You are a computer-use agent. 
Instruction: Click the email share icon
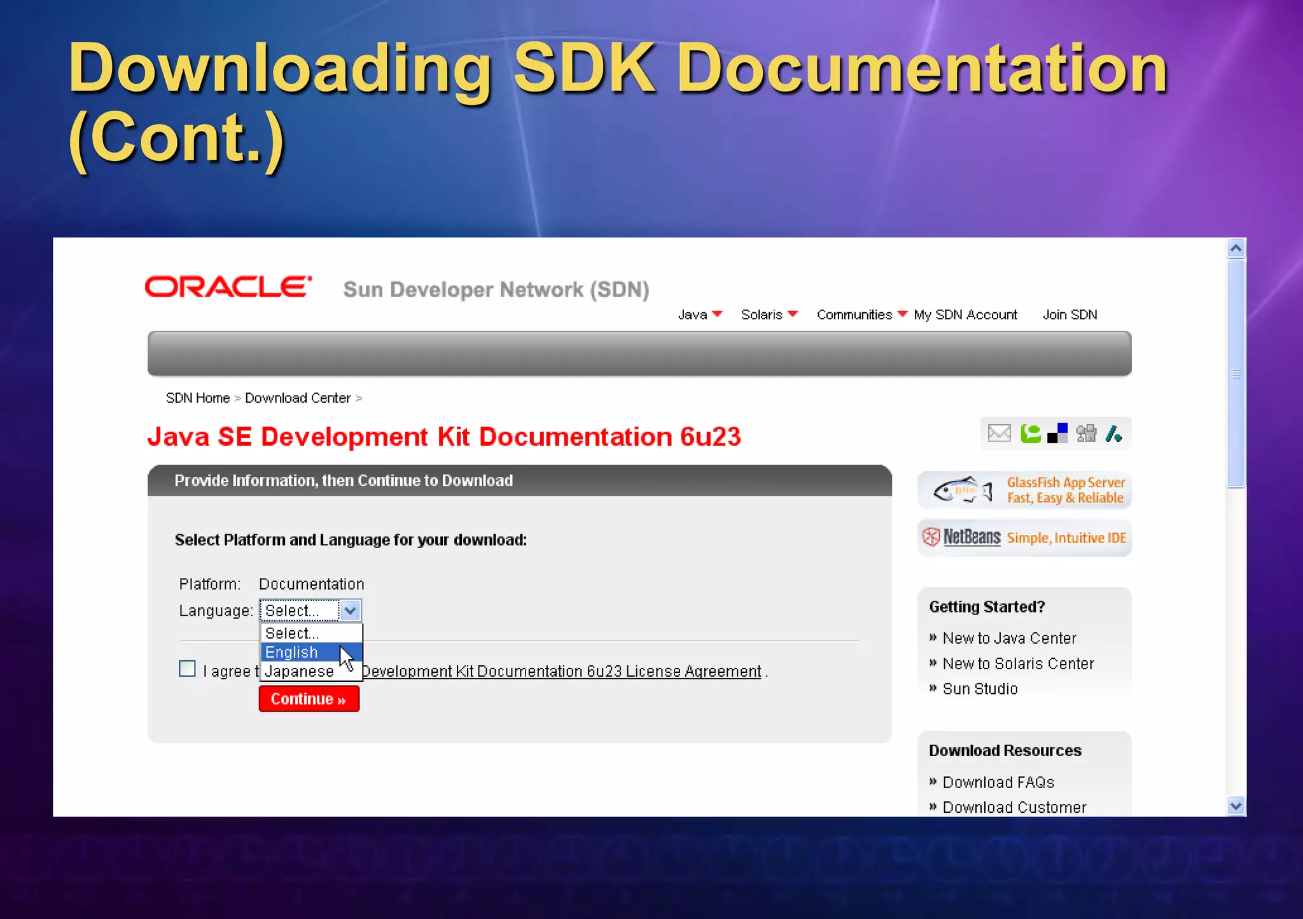pyautogui.click(x=999, y=434)
